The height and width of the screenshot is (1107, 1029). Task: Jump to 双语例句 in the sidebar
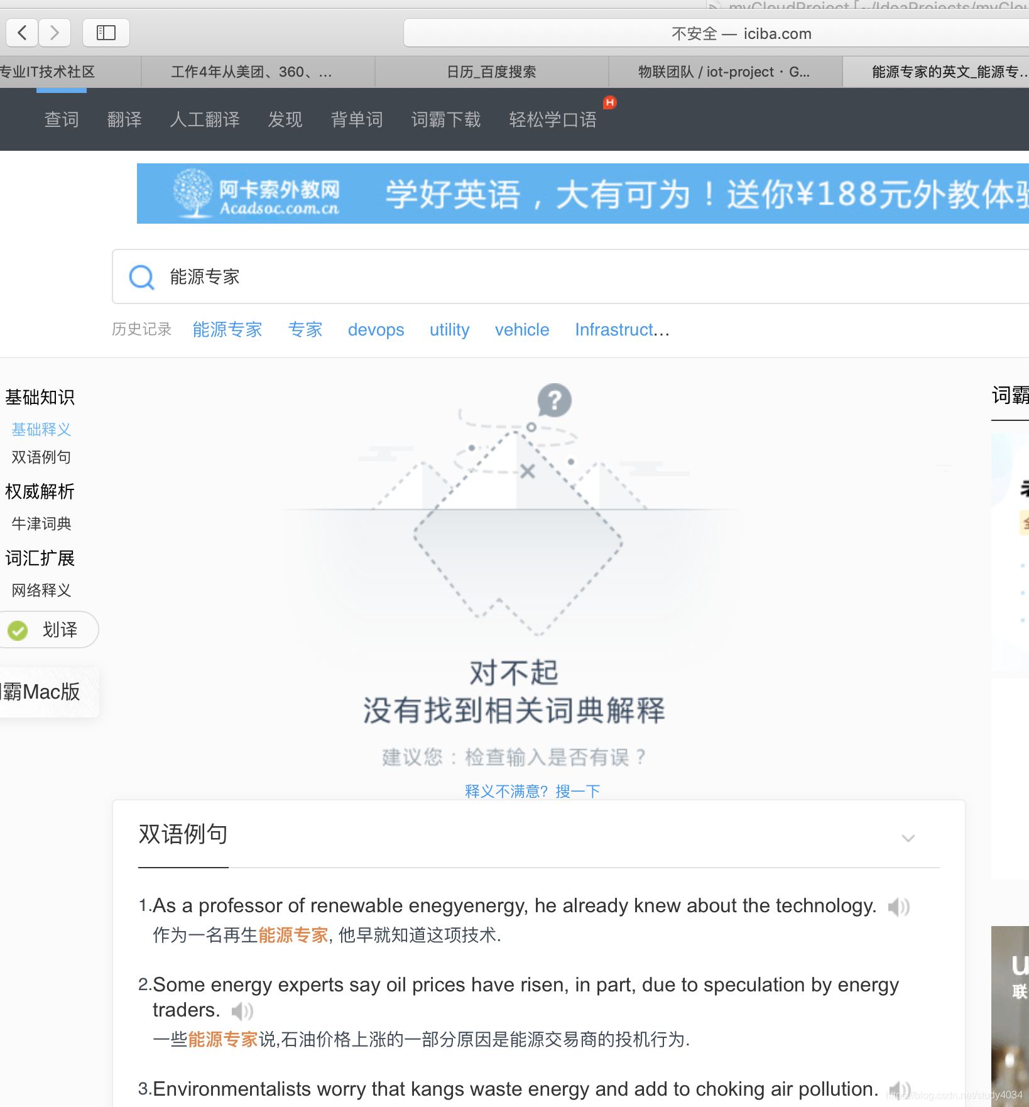41,457
